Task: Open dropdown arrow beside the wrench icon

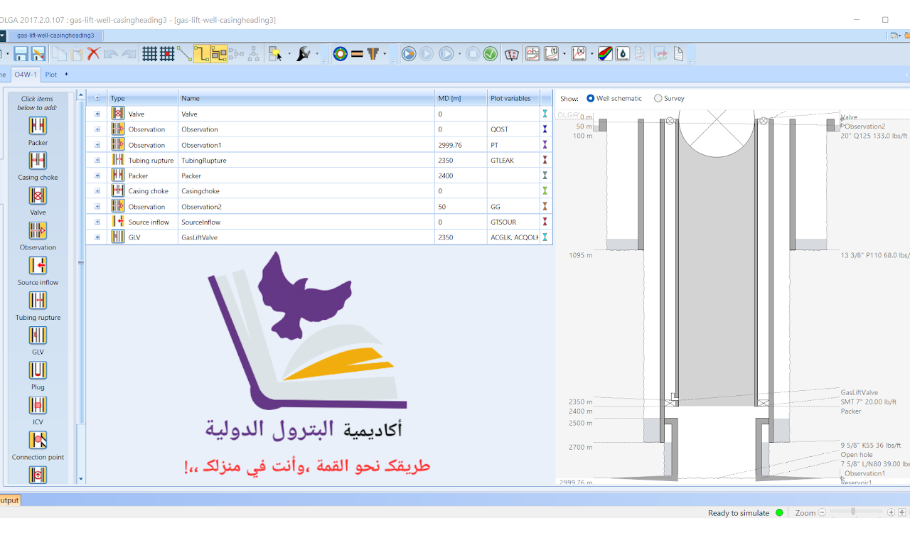Action: pyautogui.click(x=316, y=54)
